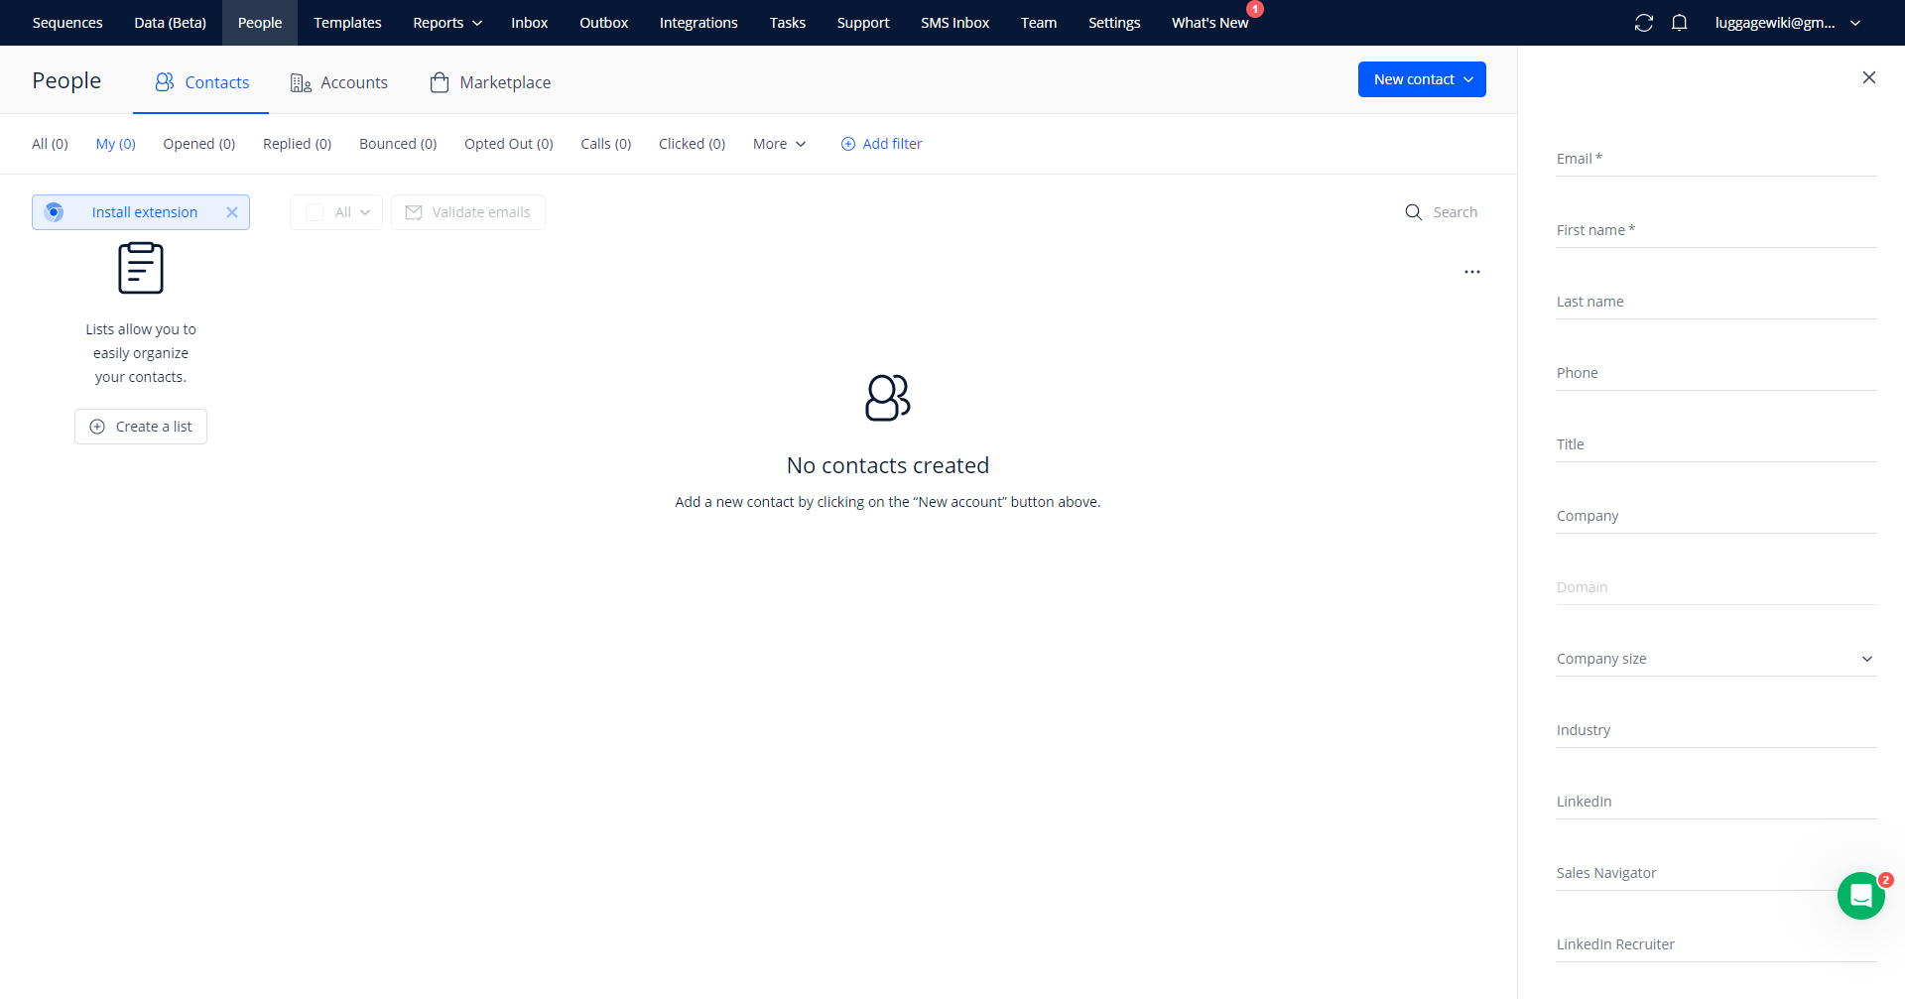Open the three-dot options menu

pos(1471,272)
